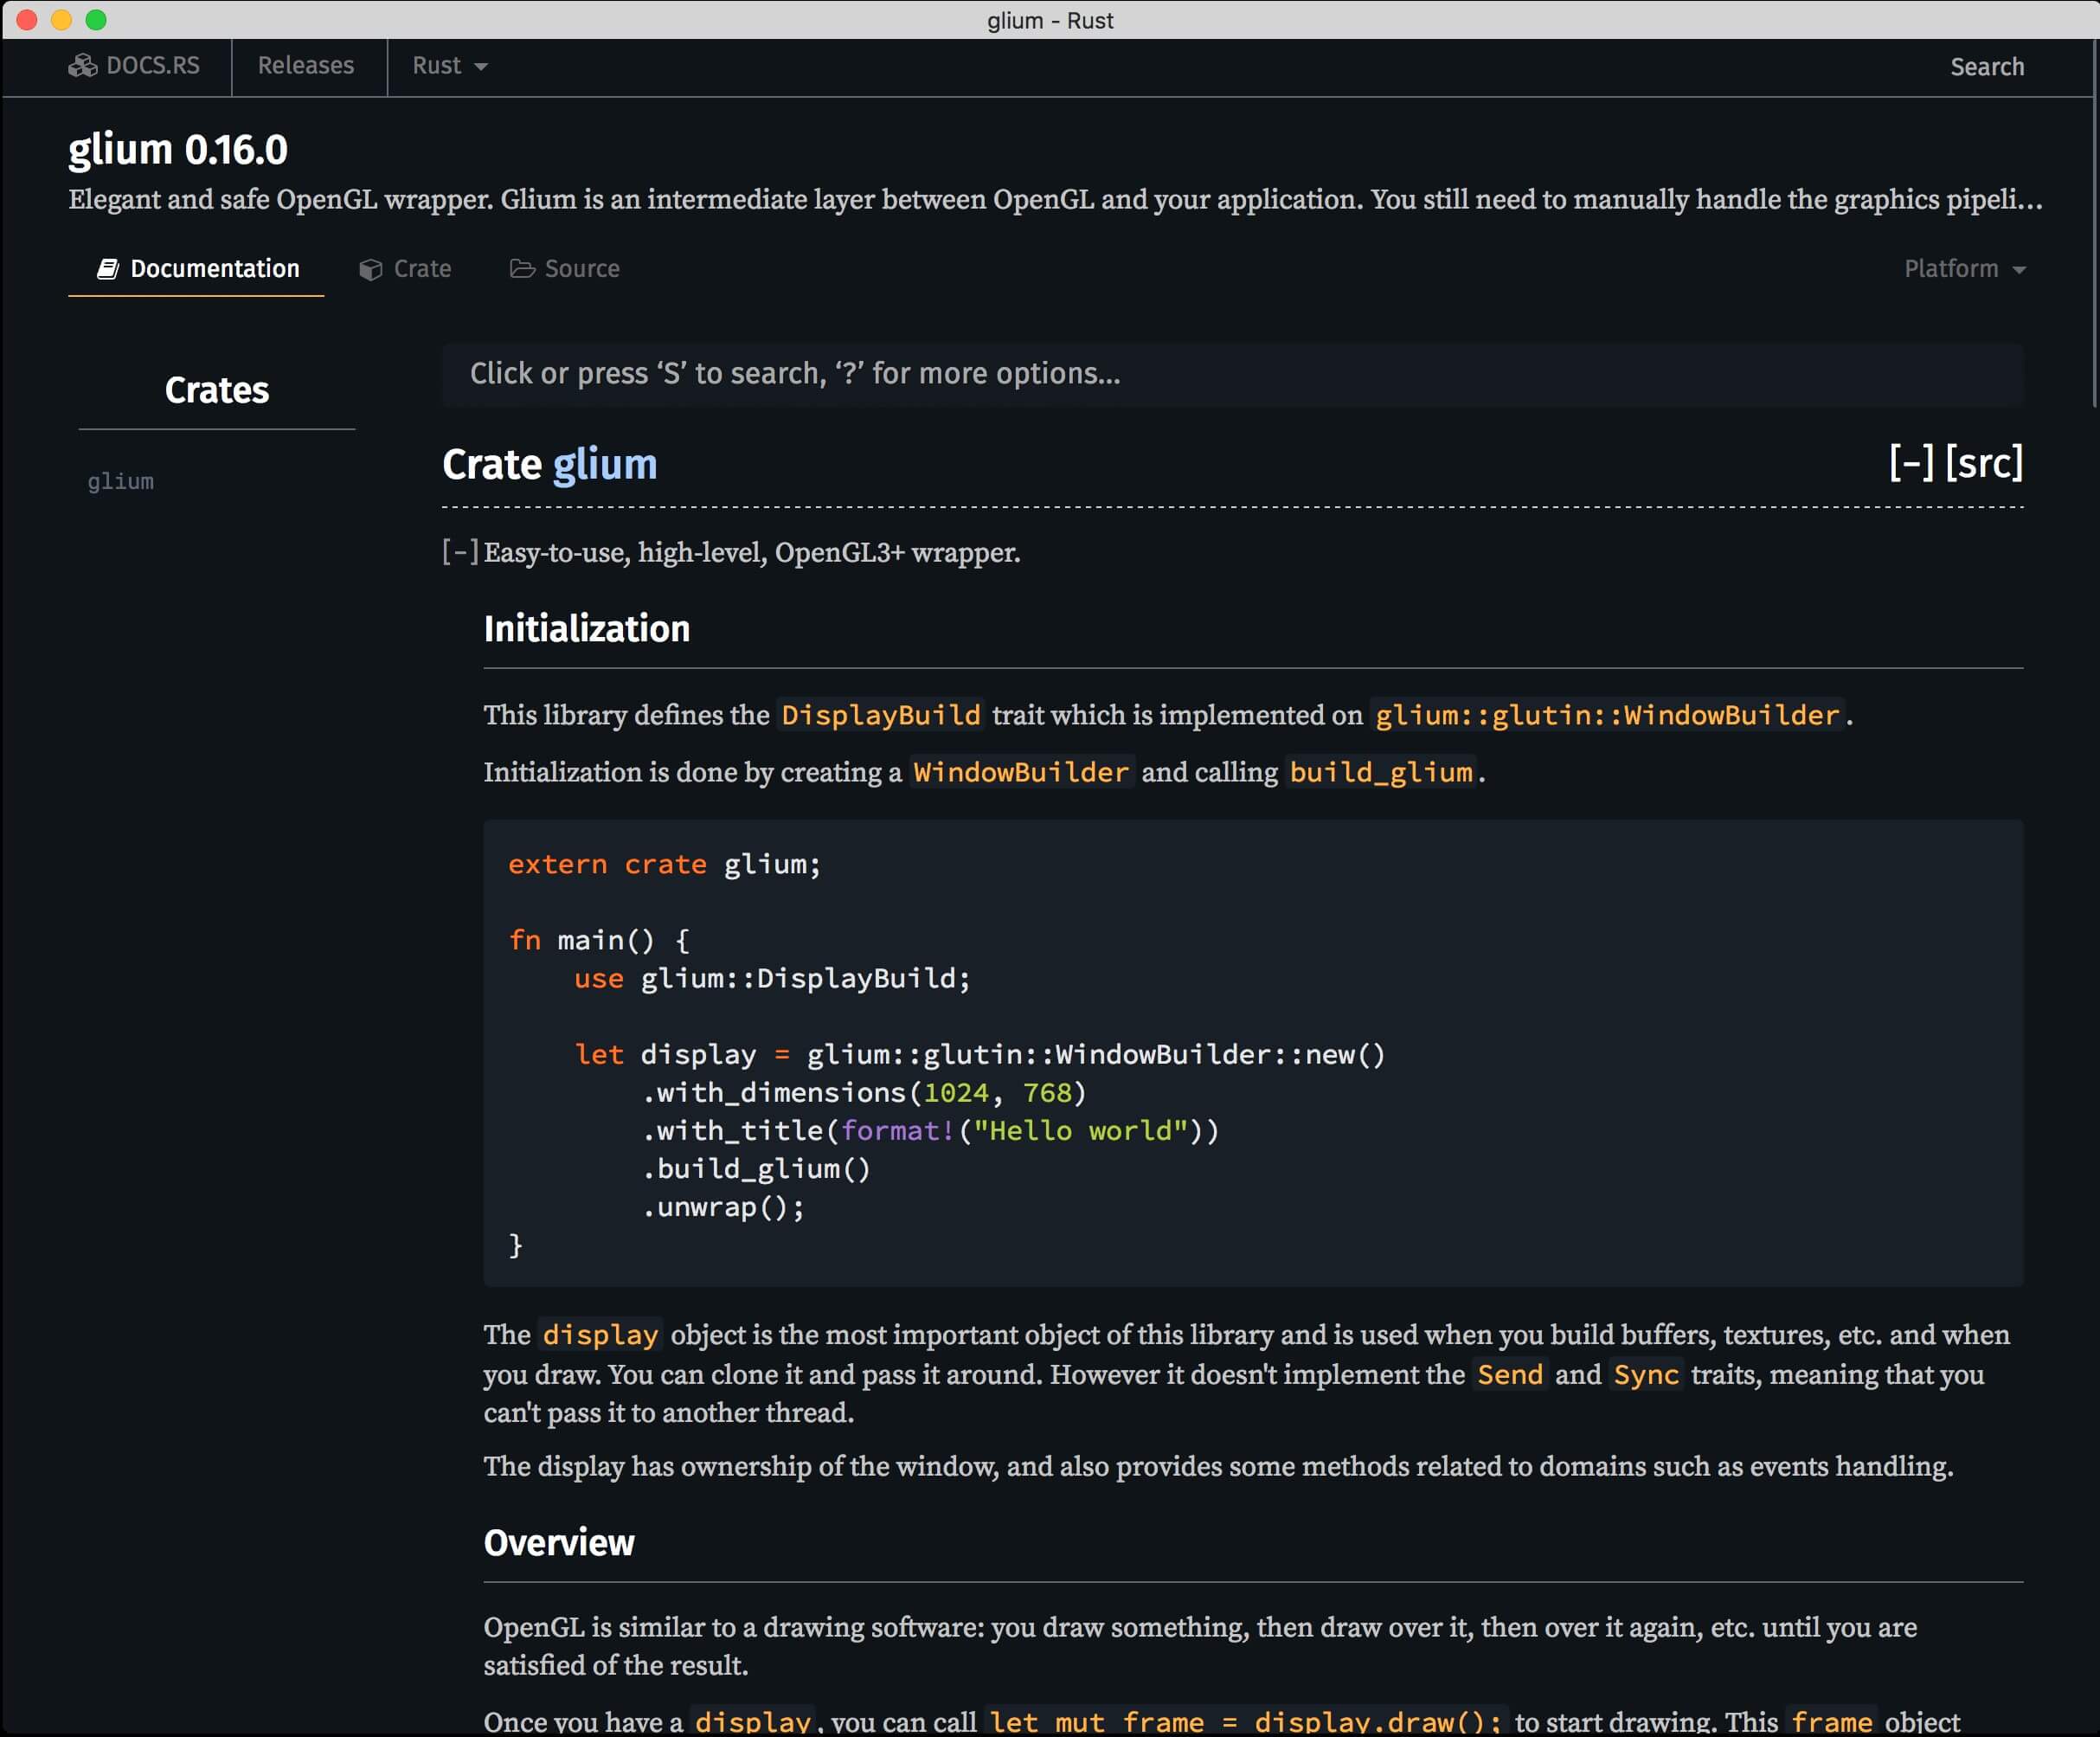Open the Releases menu item
The width and height of the screenshot is (2100, 1737).
click(306, 66)
